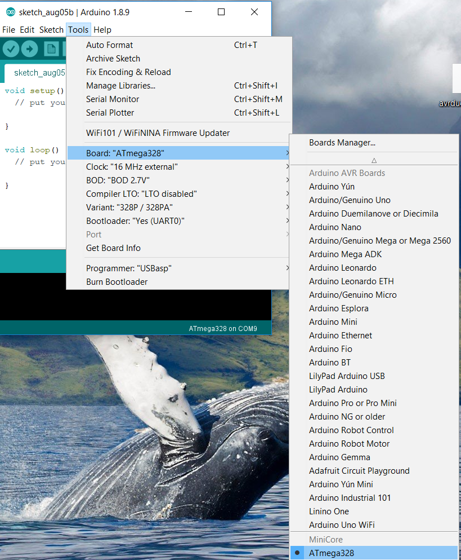Select Arduino Industrial 101 board

click(x=374, y=498)
